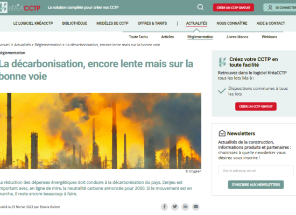Share article on LinkedIn icon
The width and height of the screenshot is (296, 215).
(185, 207)
